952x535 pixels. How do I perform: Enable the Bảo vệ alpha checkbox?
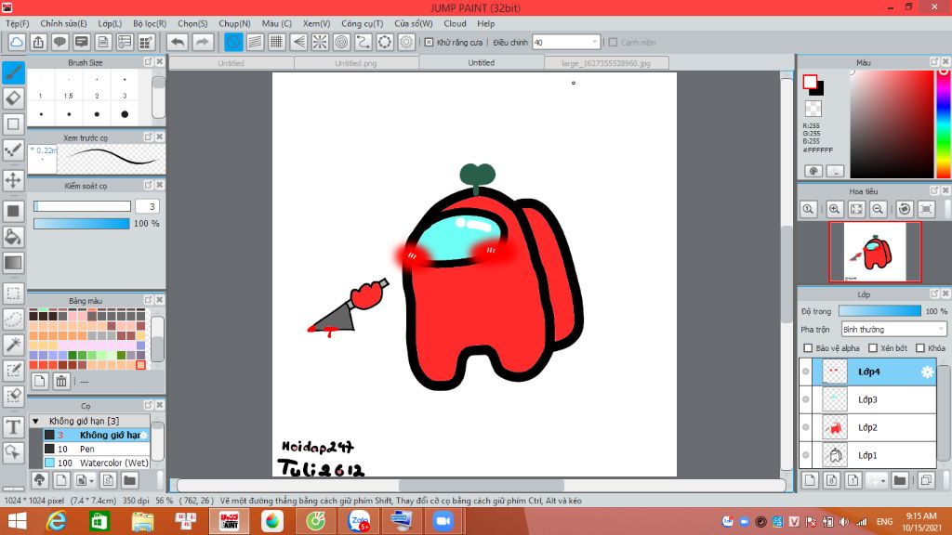pyautogui.click(x=808, y=348)
